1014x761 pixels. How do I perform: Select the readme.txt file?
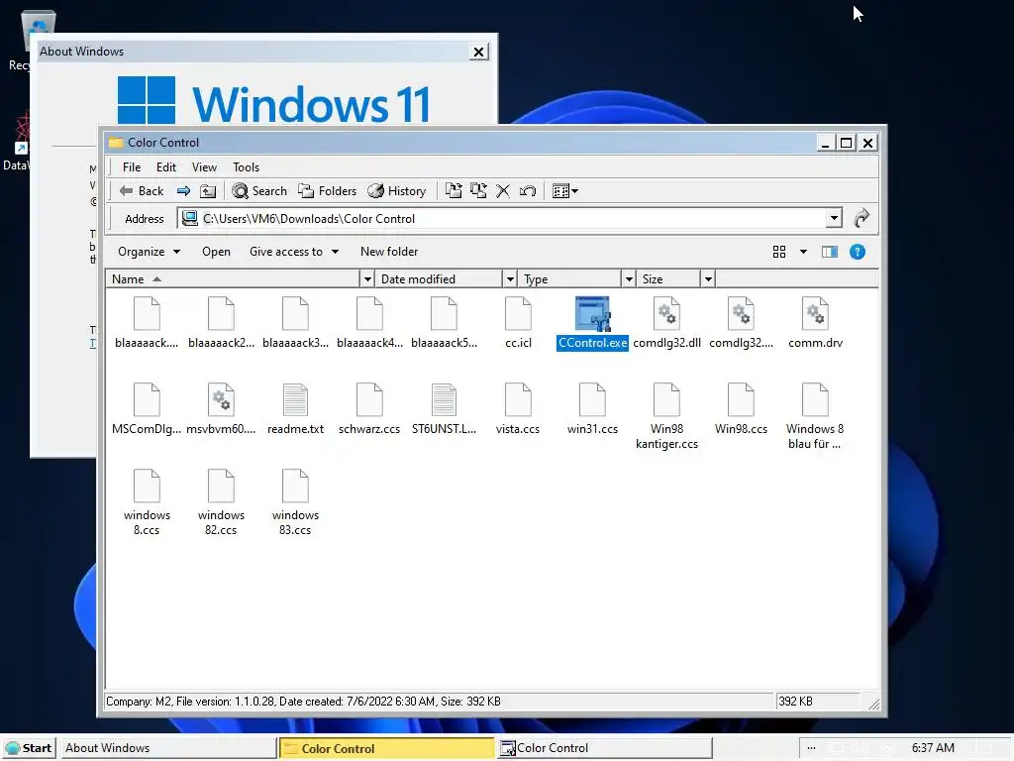[295, 409]
